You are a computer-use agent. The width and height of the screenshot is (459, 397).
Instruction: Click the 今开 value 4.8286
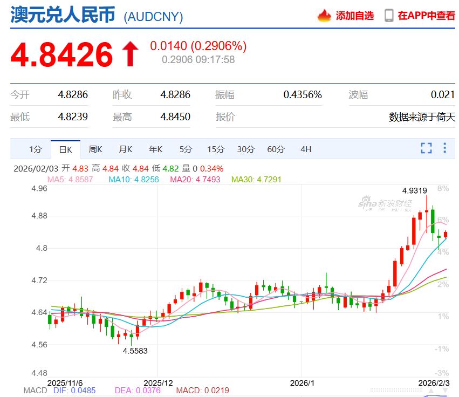73,94
